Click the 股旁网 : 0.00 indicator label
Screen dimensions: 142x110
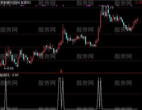[9, 75]
